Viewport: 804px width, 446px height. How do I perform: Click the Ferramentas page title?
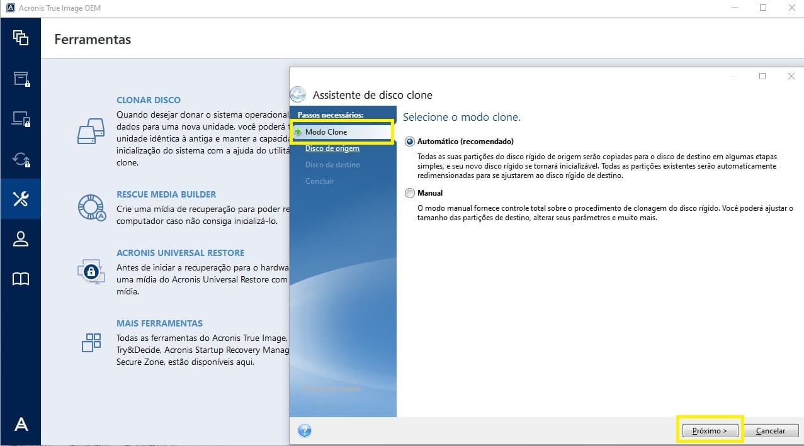point(93,39)
